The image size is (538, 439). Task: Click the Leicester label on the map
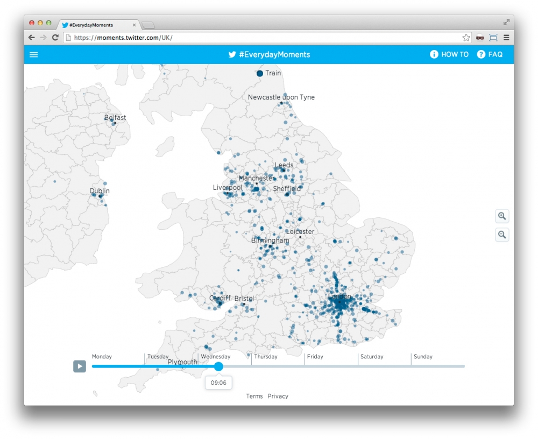(x=300, y=232)
